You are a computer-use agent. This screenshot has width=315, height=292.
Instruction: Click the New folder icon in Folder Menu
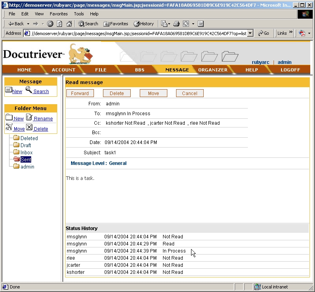click(x=9, y=117)
